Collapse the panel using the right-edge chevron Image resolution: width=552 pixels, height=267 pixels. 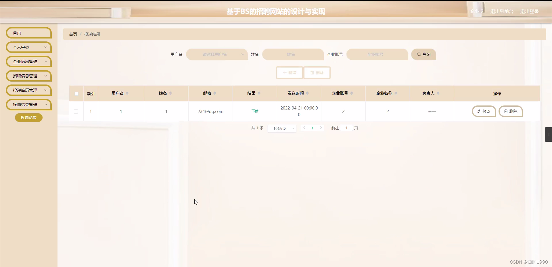pyautogui.click(x=549, y=135)
